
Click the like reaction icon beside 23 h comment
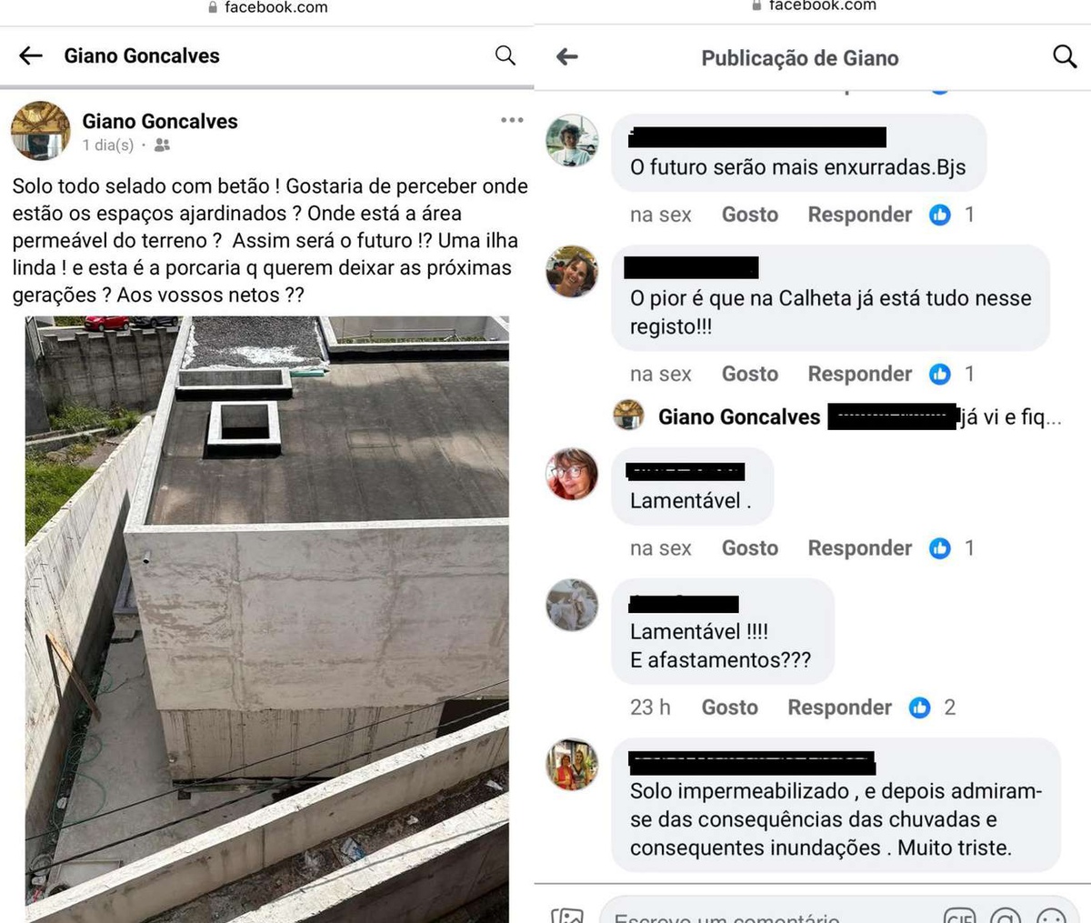coord(920,707)
